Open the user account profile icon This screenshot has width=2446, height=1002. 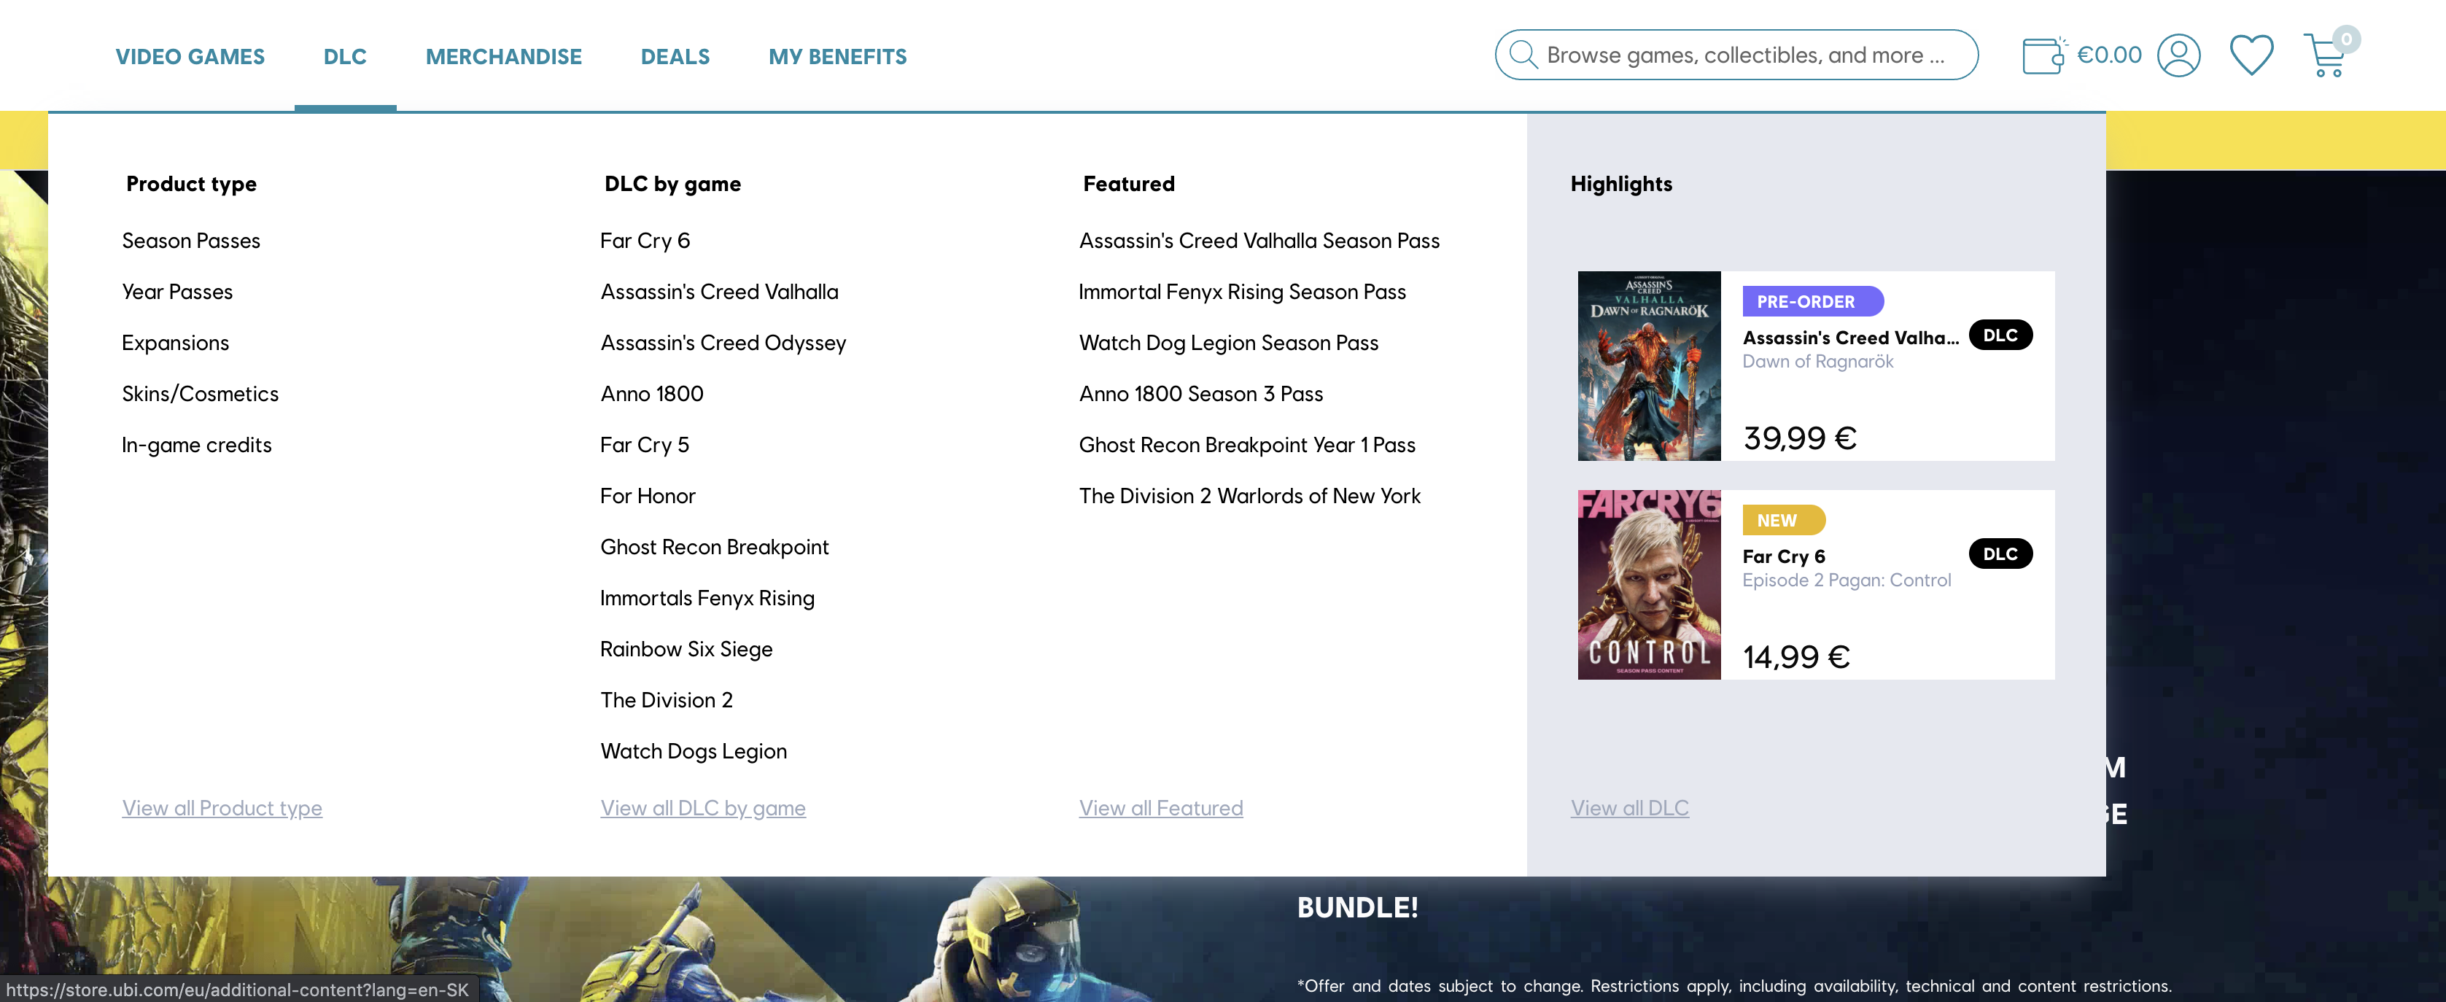tap(2178, 55)
